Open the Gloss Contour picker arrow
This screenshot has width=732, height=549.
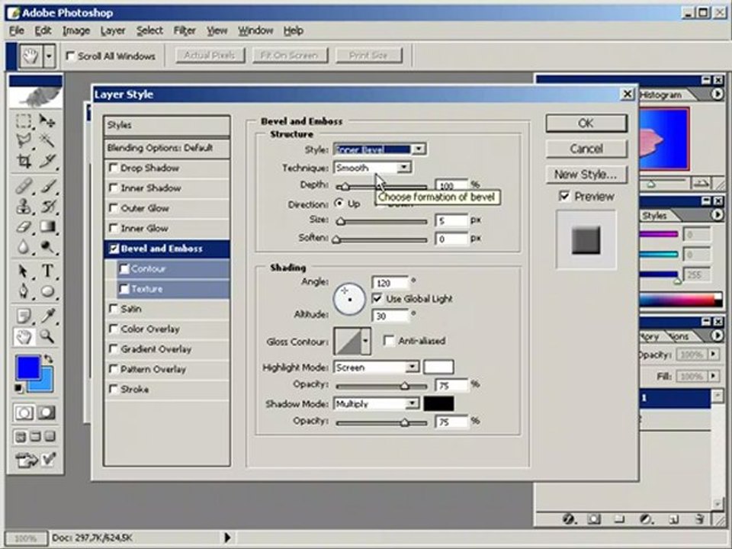point(365,341)
